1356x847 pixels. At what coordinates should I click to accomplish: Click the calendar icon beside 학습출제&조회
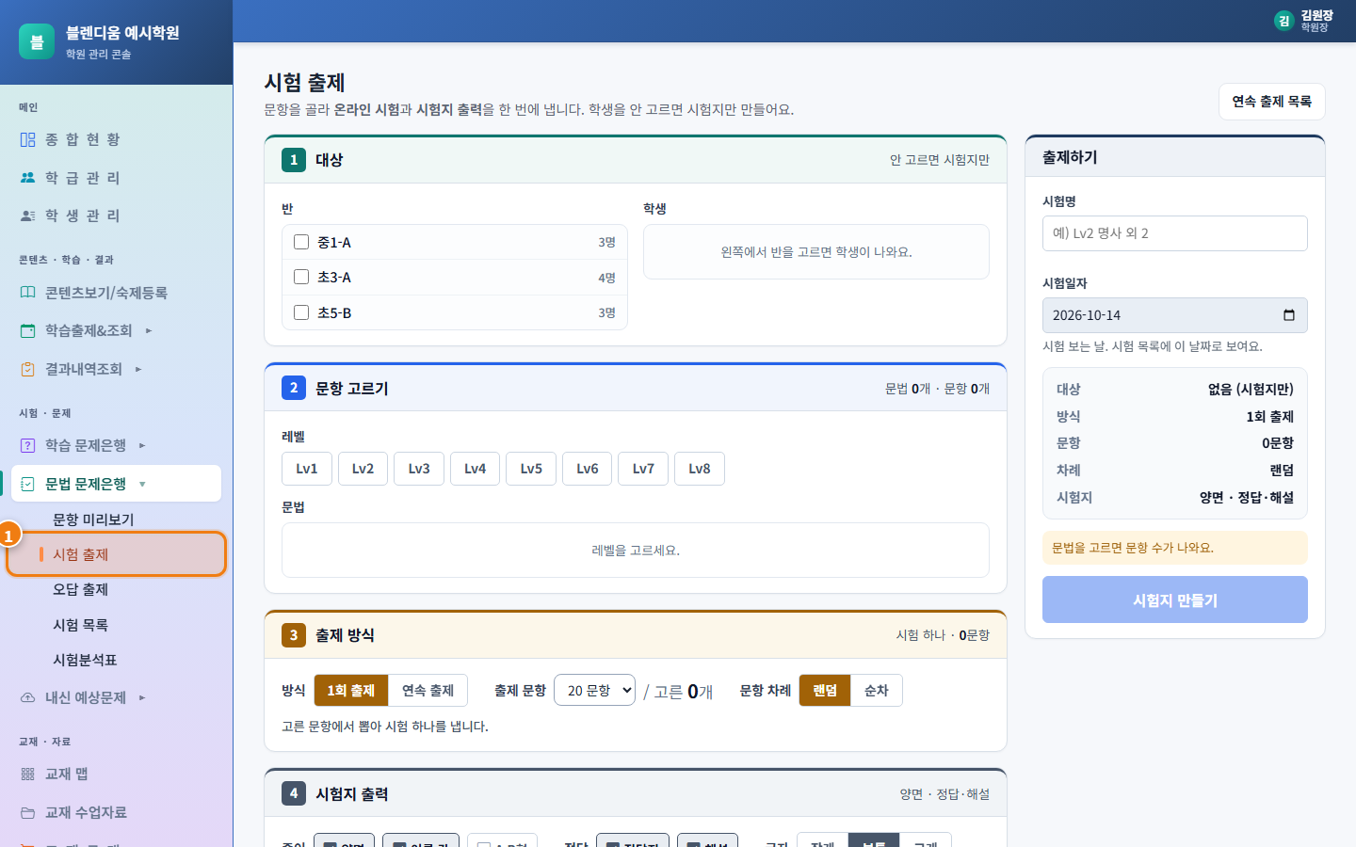point(27,330)
